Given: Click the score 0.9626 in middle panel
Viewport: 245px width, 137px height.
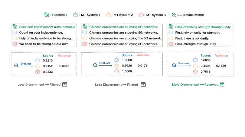Looking at the screenshot, I should click(x=127, y=66).
